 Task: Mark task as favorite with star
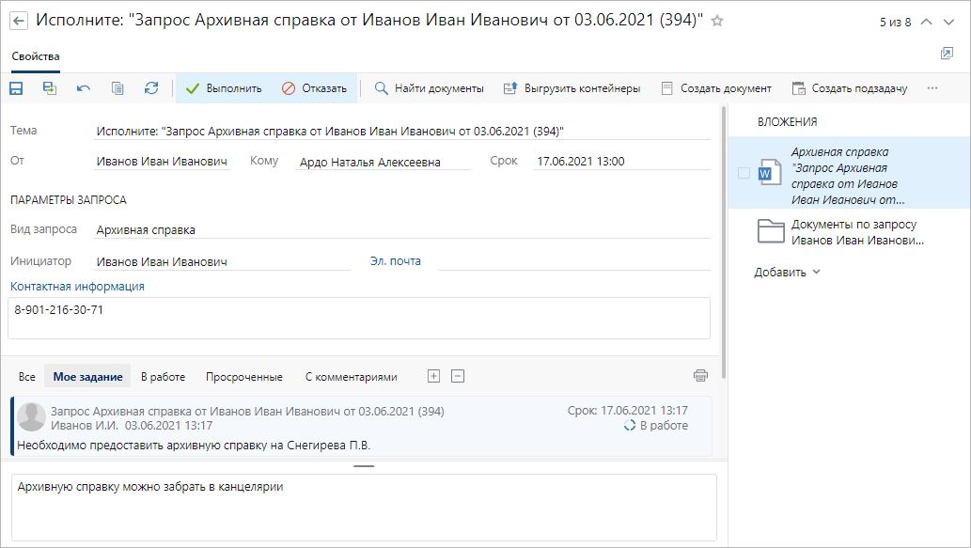(717, 21)
